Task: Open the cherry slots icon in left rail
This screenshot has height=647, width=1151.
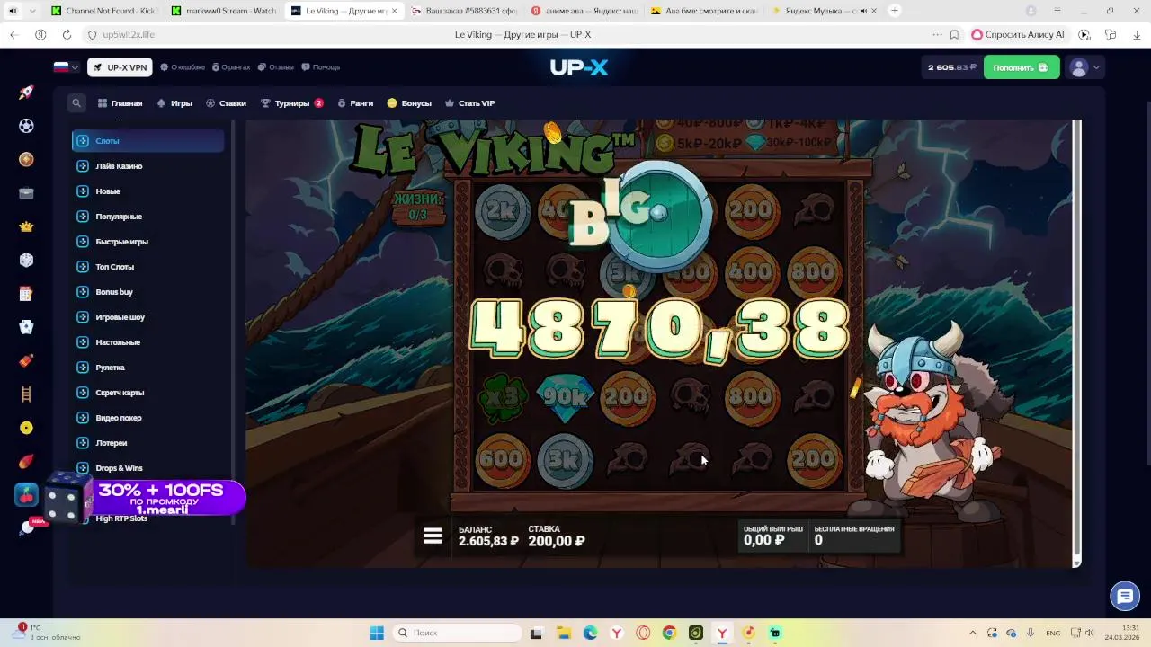Action: click(x=26, y=494)
